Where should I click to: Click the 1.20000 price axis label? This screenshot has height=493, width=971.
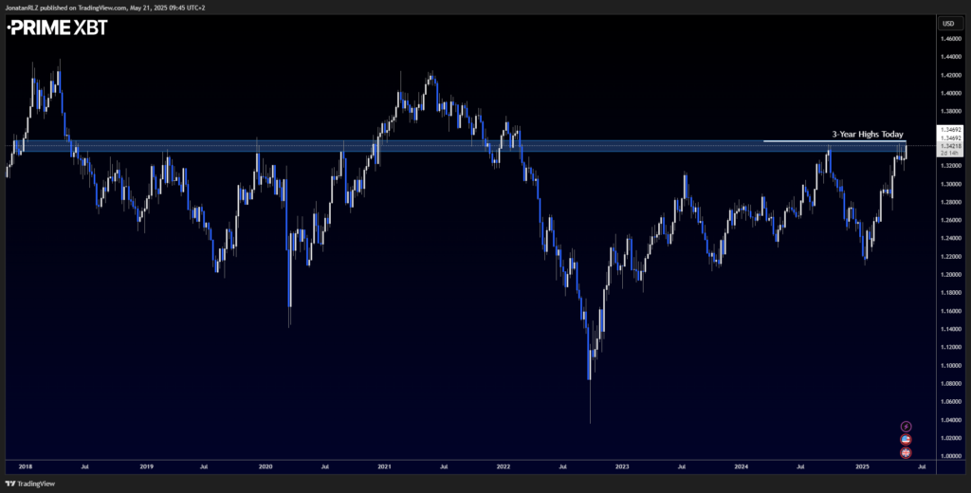point(950,274)
